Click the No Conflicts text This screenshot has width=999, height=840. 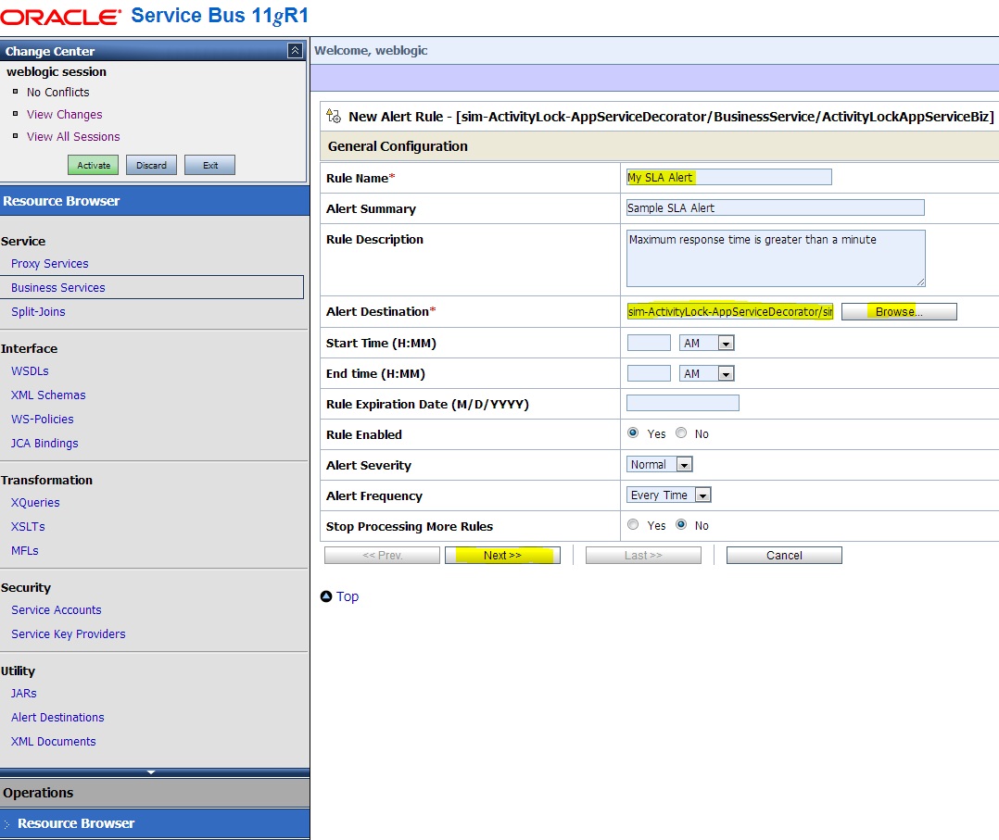click(58, 93)
